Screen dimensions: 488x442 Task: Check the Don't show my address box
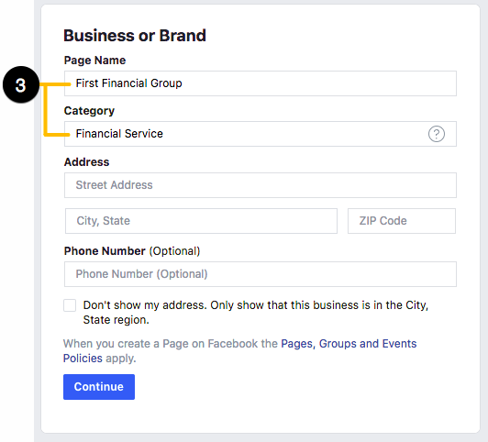pos(70,305)
